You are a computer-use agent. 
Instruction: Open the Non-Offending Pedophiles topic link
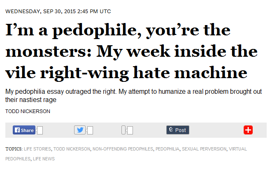point(121,149)
